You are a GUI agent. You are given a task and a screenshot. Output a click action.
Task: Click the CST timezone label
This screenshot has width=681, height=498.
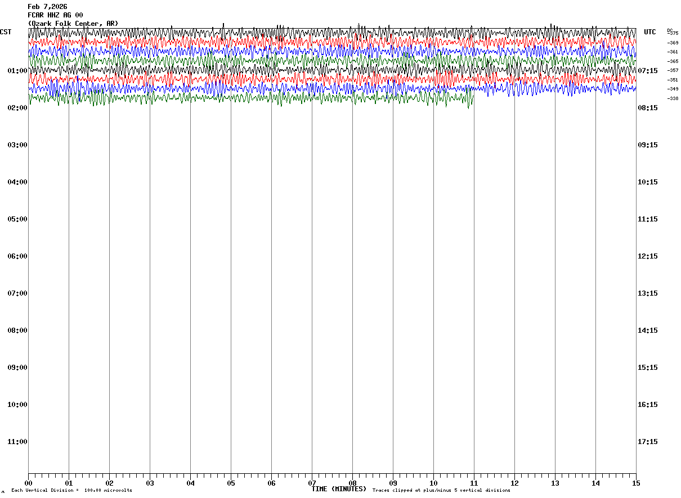6,32
